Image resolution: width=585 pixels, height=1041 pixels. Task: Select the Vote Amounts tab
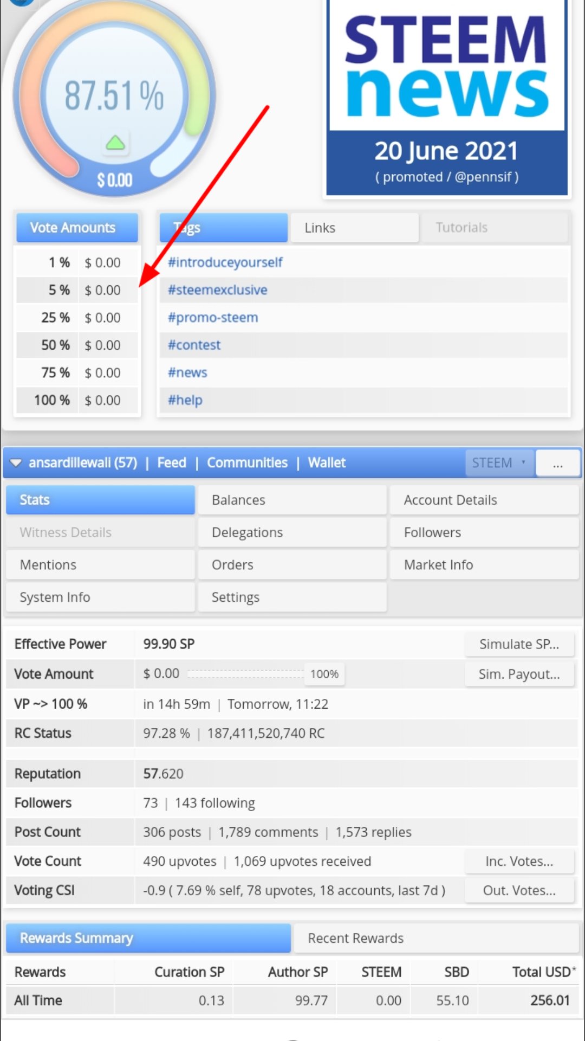[77, 228]
